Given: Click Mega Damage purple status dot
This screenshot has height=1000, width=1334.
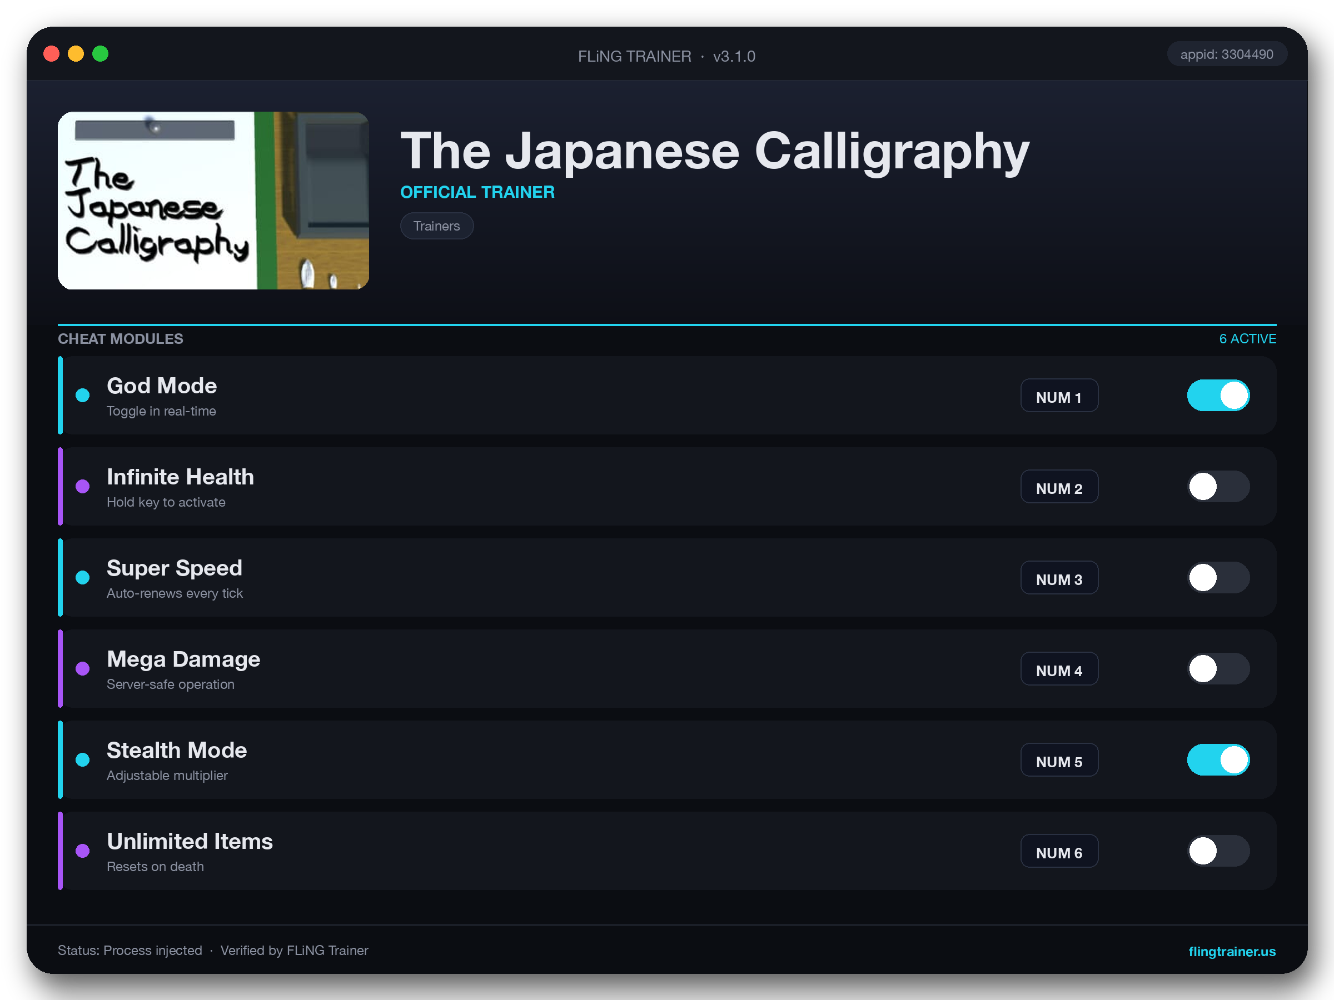Looking at the screenshot, I should click(x=83, y=668).
